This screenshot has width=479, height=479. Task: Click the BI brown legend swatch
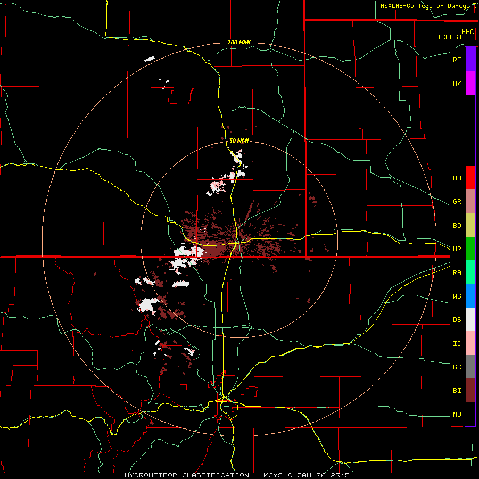470,391
